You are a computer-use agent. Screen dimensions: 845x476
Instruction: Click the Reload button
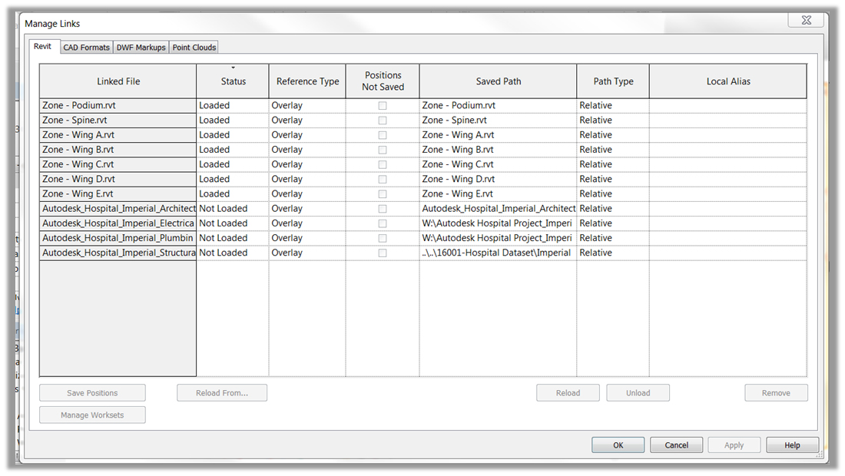tap(568, 392)
